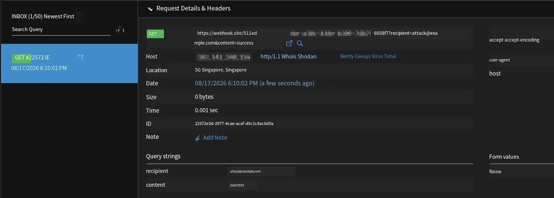Viewport: 554px width, 198px height.
Task: Click the 08/17/2026 6:10:02 PM date link
Action: [x=255, y=83]
